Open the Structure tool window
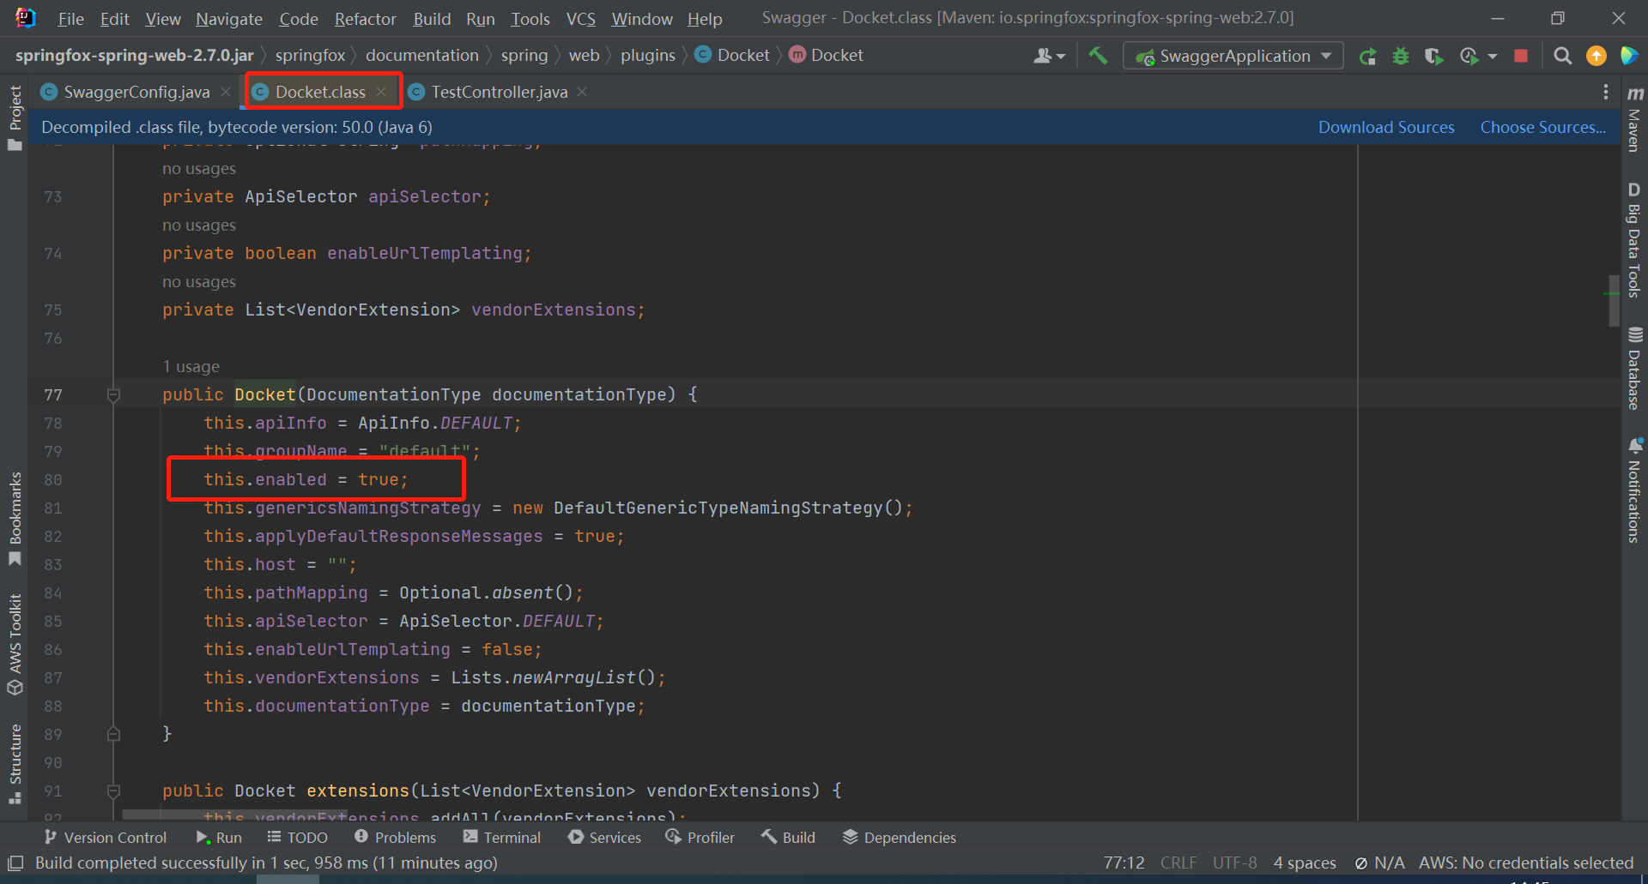The width and height of the screenshot is (1648, 884). coord(15,764)
